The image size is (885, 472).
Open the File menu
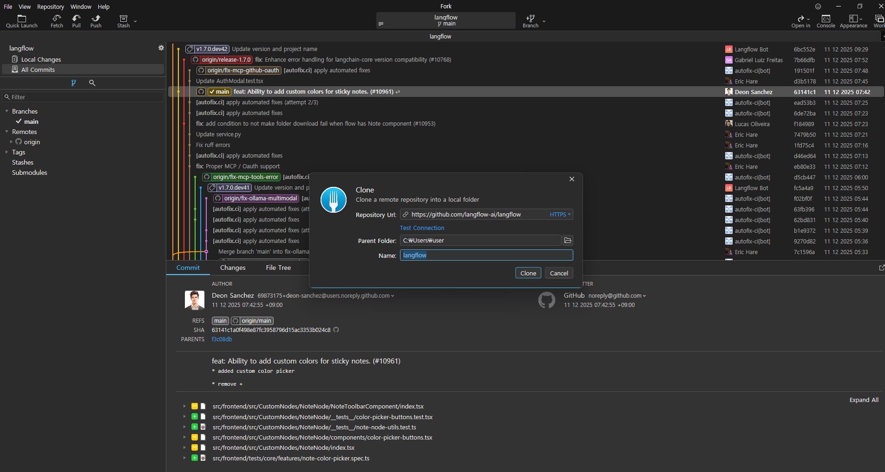click(x=8, y=6)
